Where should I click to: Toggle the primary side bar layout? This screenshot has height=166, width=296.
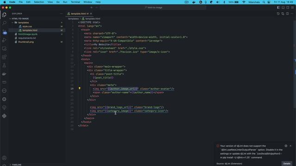(278, 7)
